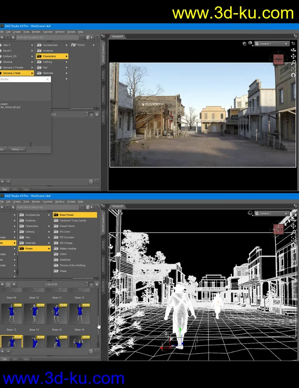Open the Render menu in the wireframe window
This screenshot has width=299, height=388.
[x=36, y=201]
